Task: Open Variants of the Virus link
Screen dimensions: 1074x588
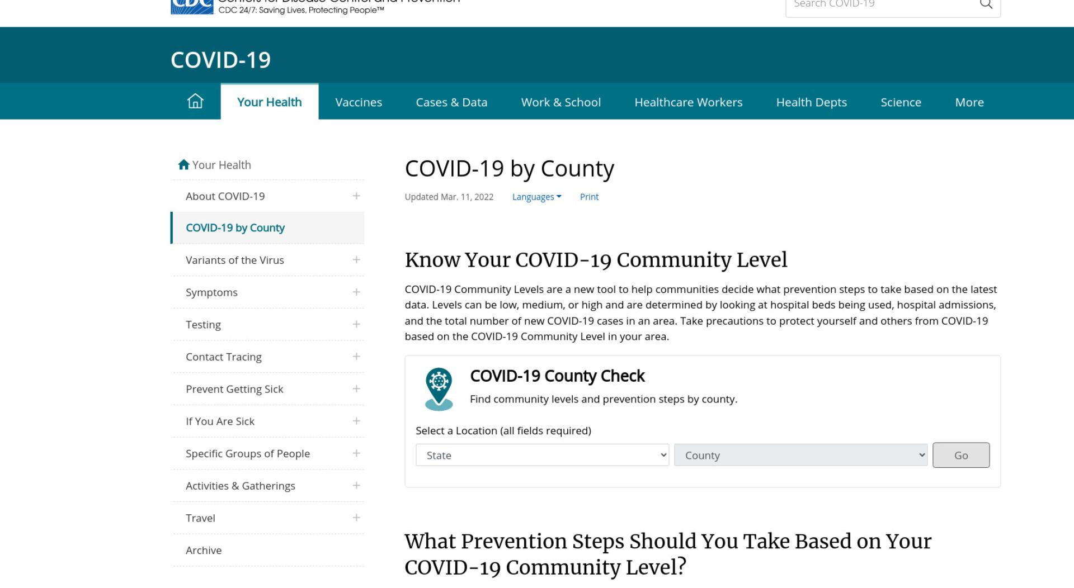Action: tap(235, 260)
